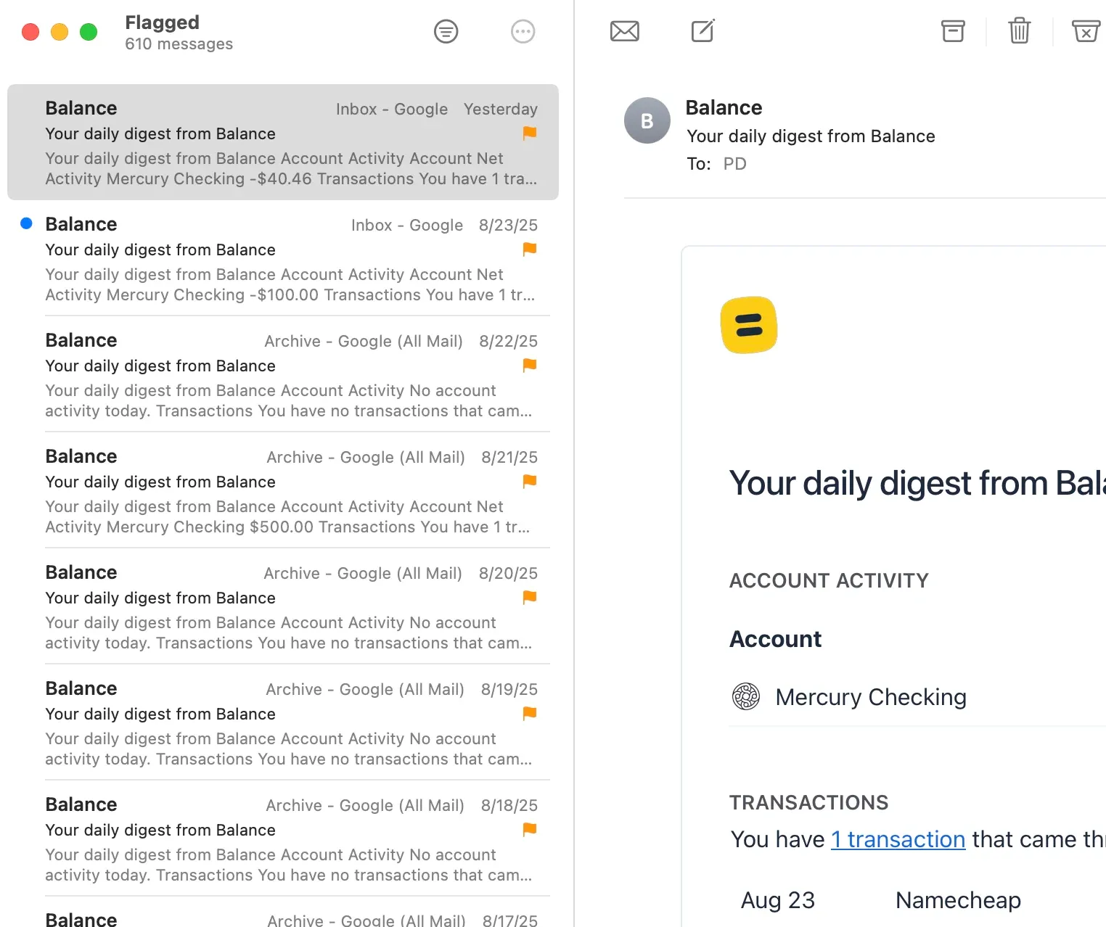Click the yellow Balance logo in the email
This screenshot has height=927, width=1106.
click(749, 325)
